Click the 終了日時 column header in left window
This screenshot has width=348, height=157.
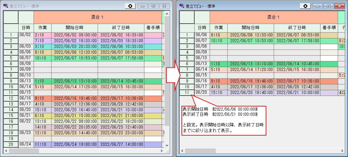click(121, 28)
